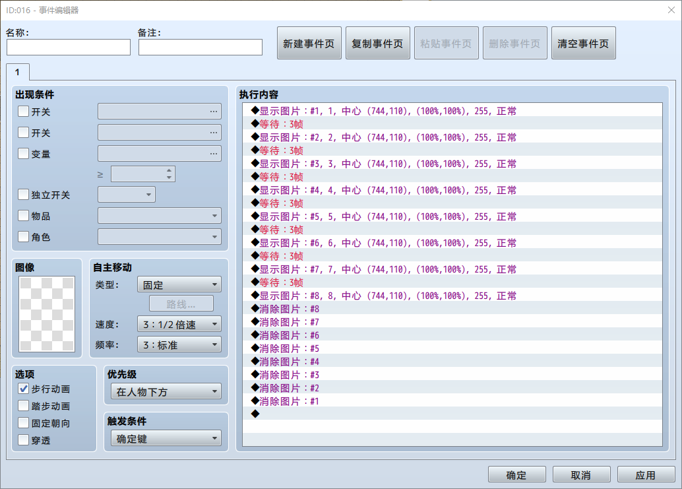682x489 pixels.
Task: Click the 变量 threshold value spinner
Action: coord(143,174)
